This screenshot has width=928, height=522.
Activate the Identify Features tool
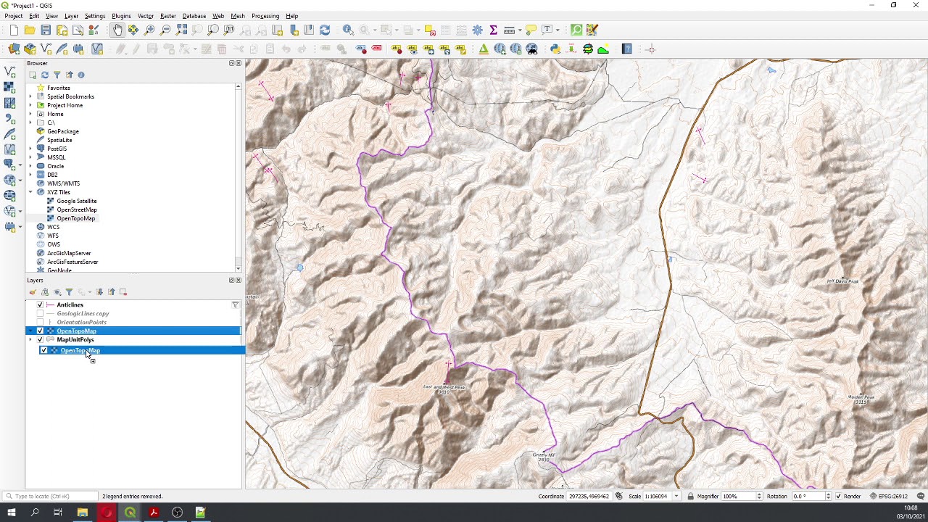tap(348, 30)
